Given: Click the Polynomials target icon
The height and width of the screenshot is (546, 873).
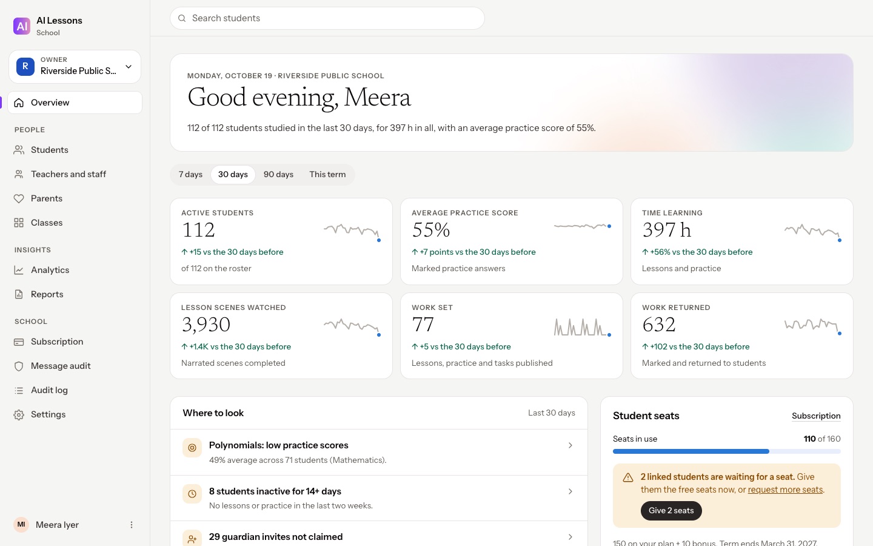Looking at the screenshot, I should [x=192, y=448].
